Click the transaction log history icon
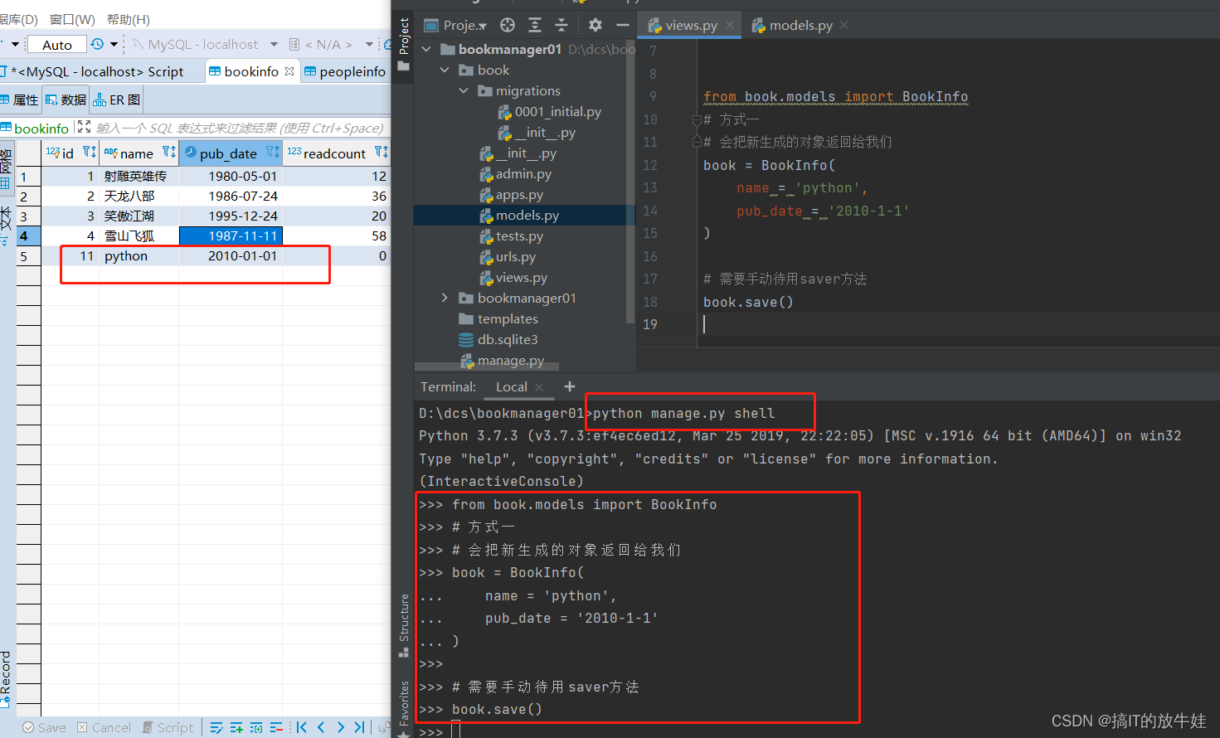This screenshot has width=1220, height=738. pos(98,44)
